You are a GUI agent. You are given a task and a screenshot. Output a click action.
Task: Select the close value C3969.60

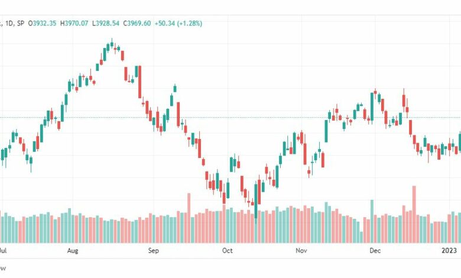point(137,23)
